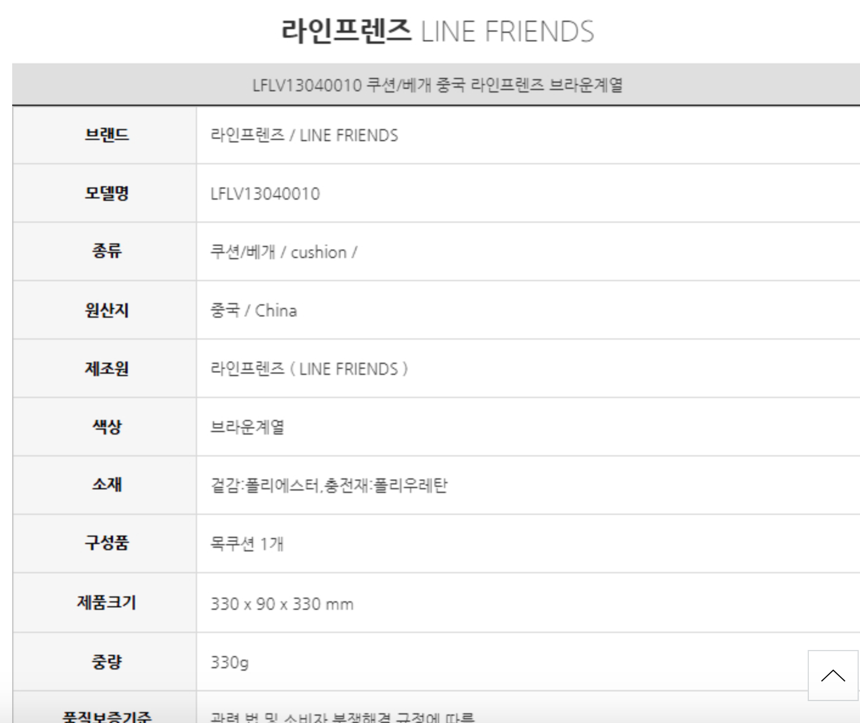Click the 겉감:폴리에스터 material value

point(328,485)
